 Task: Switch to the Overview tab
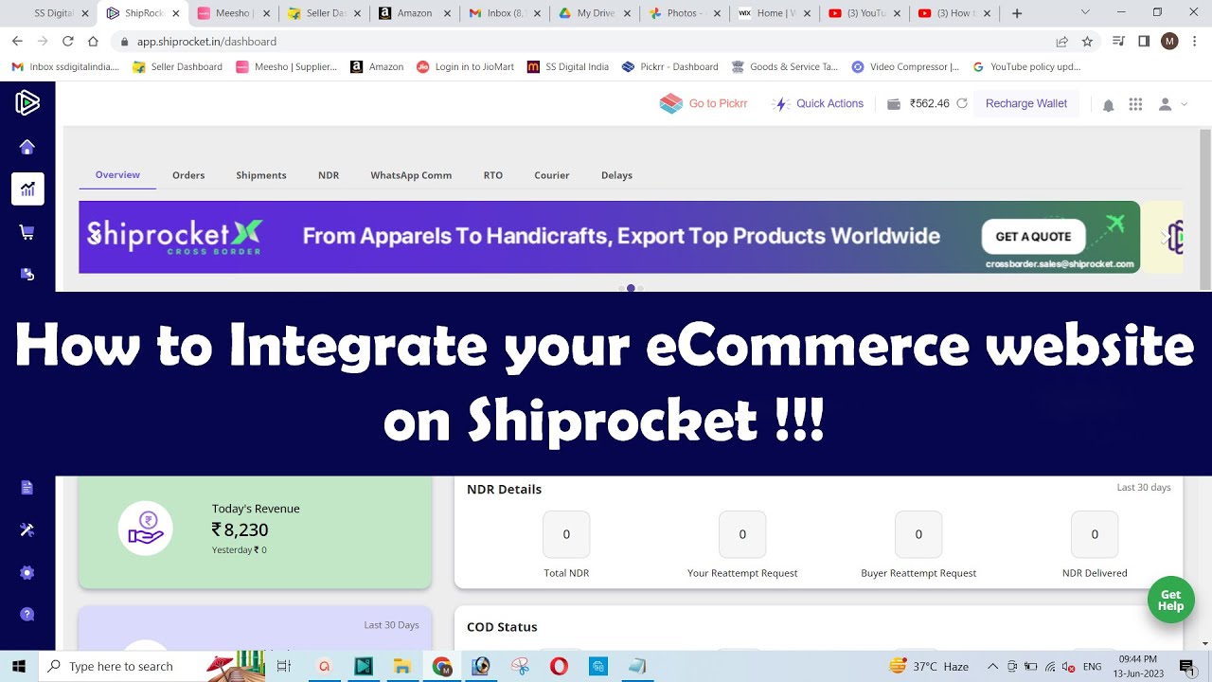[x=117, y=174]
